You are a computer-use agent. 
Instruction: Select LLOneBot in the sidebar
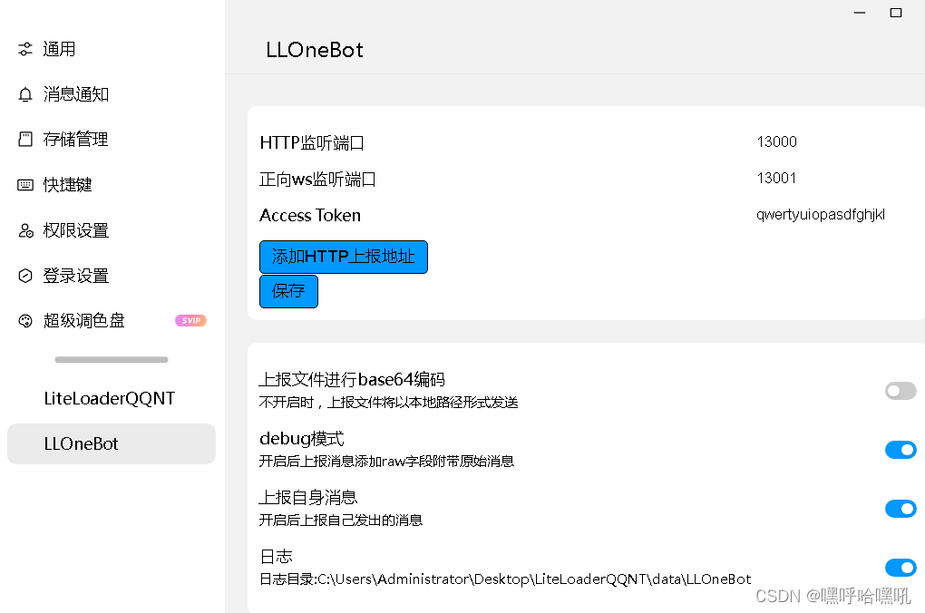tap(111, 443)
